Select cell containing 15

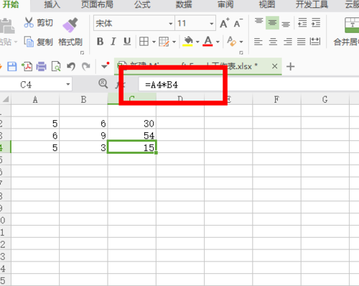click(x=132, y=147)
